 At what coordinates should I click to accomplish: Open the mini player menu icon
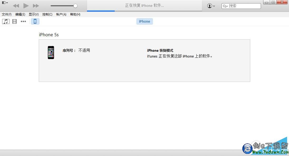coord(5,3)
